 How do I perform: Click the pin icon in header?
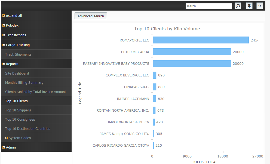(249, 6)
